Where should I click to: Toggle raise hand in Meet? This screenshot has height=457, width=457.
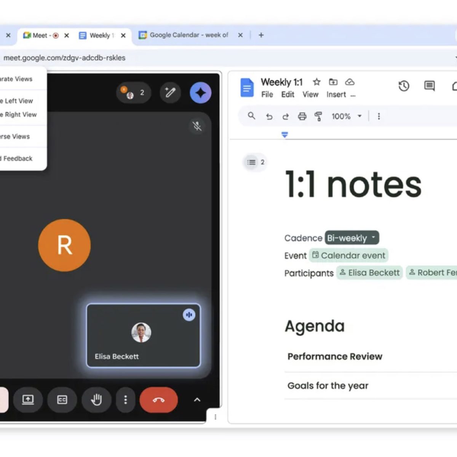click(x=96, y=399)
